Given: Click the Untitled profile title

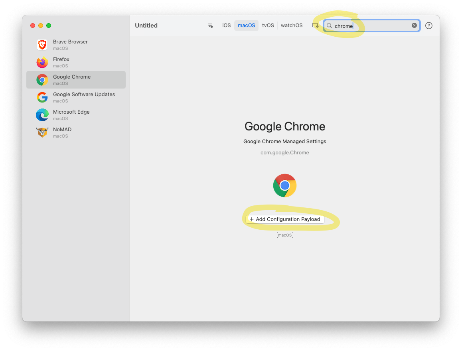Looking at the screenshot, I should 146,26.
